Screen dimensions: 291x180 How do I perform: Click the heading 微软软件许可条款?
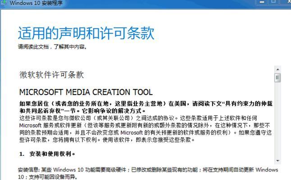[52, 75]
